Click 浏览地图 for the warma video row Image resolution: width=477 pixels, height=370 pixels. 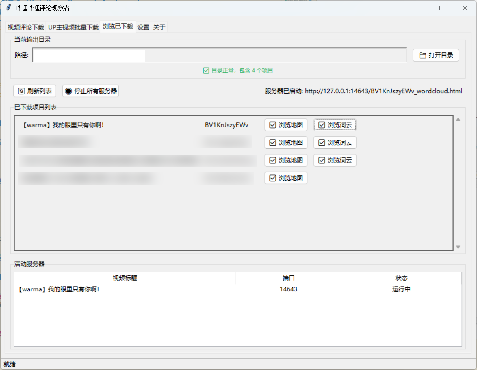click(286, 125)
